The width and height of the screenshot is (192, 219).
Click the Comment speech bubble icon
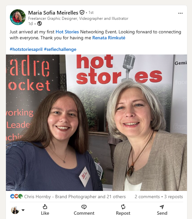[x=84, y=207]
